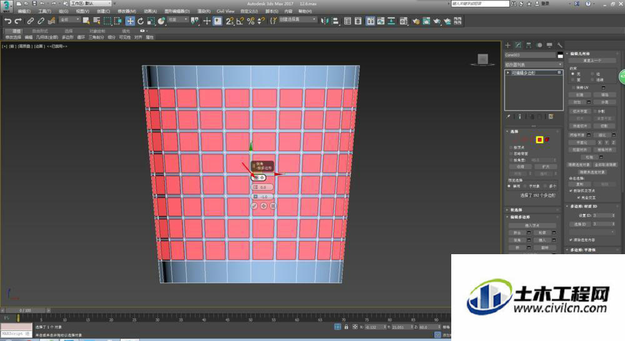Toggle the 删除孤立顶点 checkbox
Screen dimensions: 625x341
pos(571,191)
